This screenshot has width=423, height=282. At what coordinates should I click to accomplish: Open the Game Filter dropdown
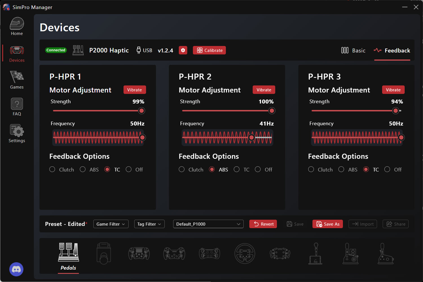pos(111,224)
